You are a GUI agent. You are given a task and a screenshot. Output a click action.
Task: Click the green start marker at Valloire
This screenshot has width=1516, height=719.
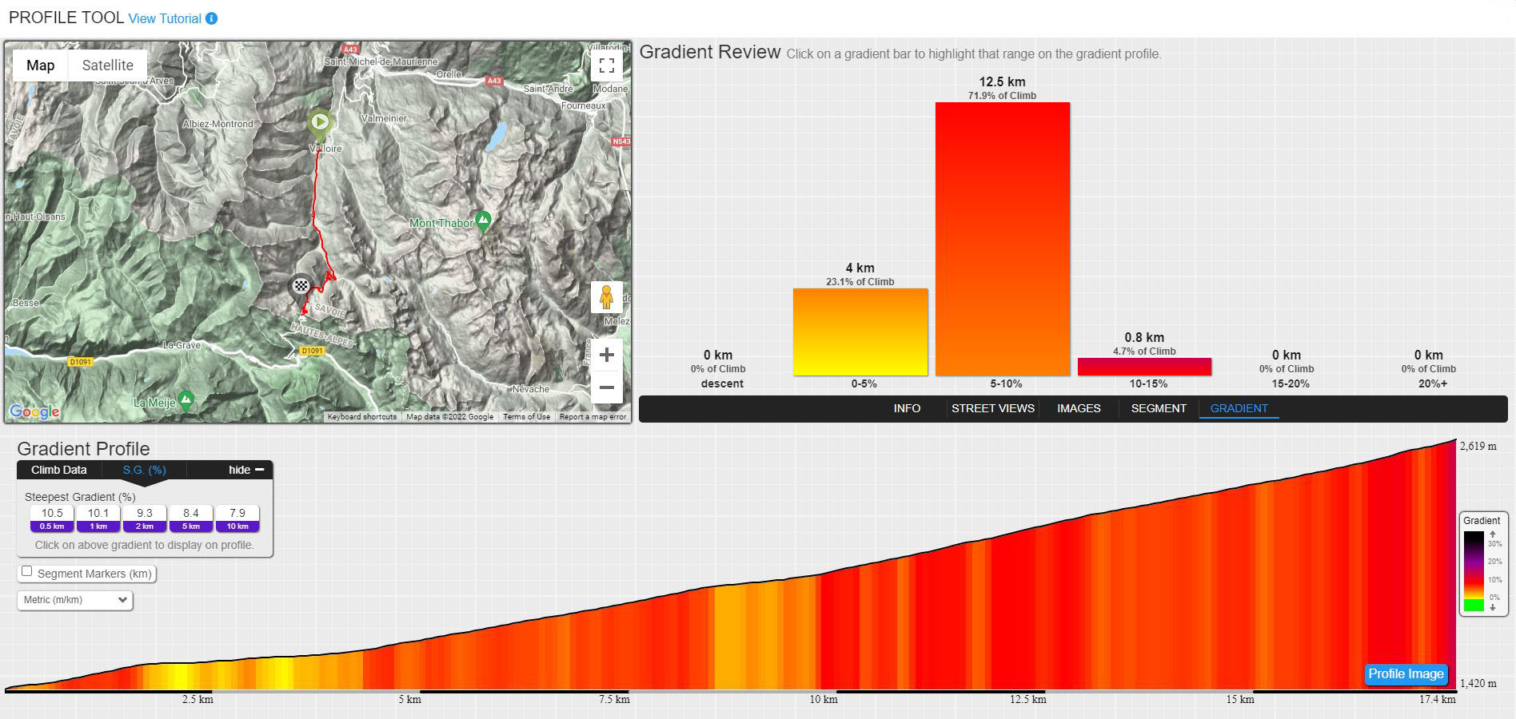[320, 125]
